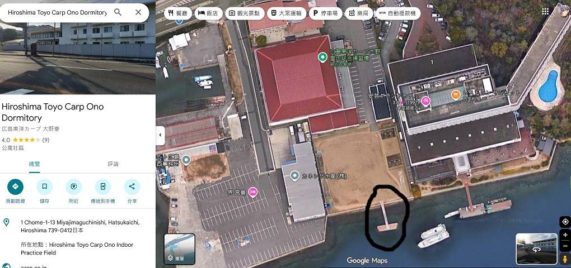Open the Layers (圖層) map type switcher
The height and width of the screenshot is (268, 571).
180,249
